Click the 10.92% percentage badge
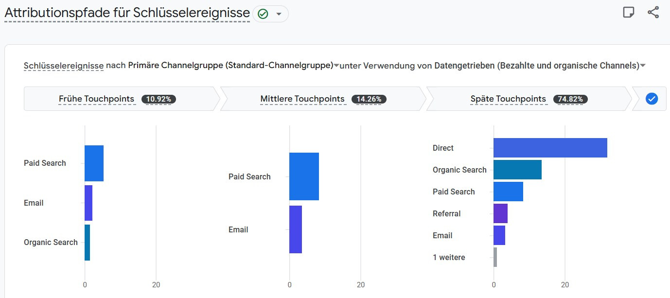The height and width of the screenshot is (298, 670). 159,99
